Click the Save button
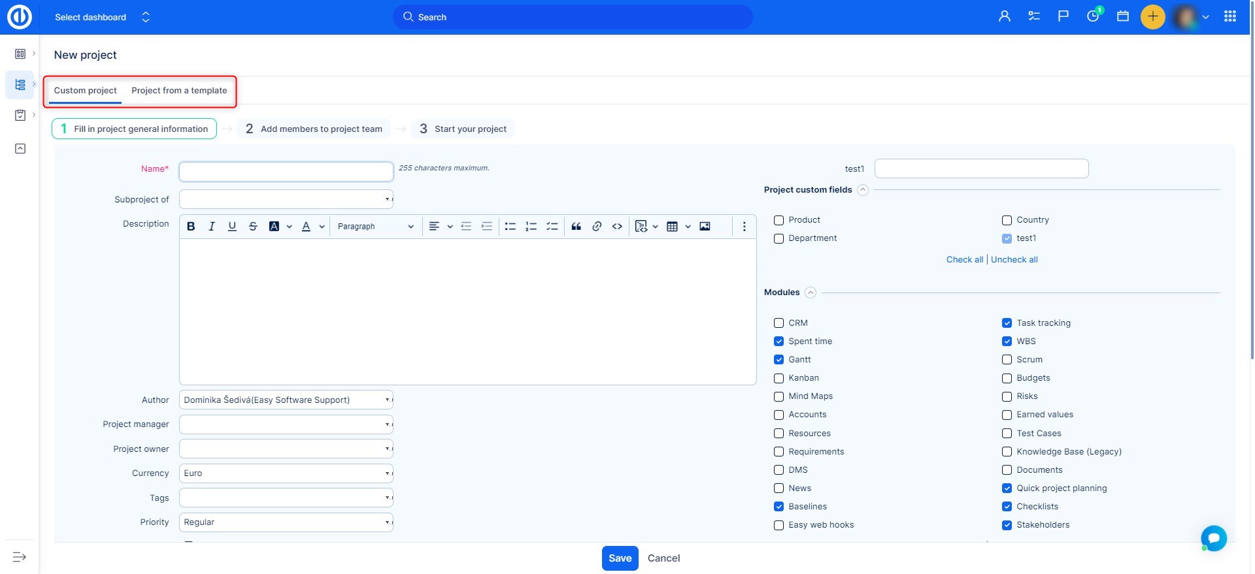This screenshot has width=1255, height=574. 620,558
